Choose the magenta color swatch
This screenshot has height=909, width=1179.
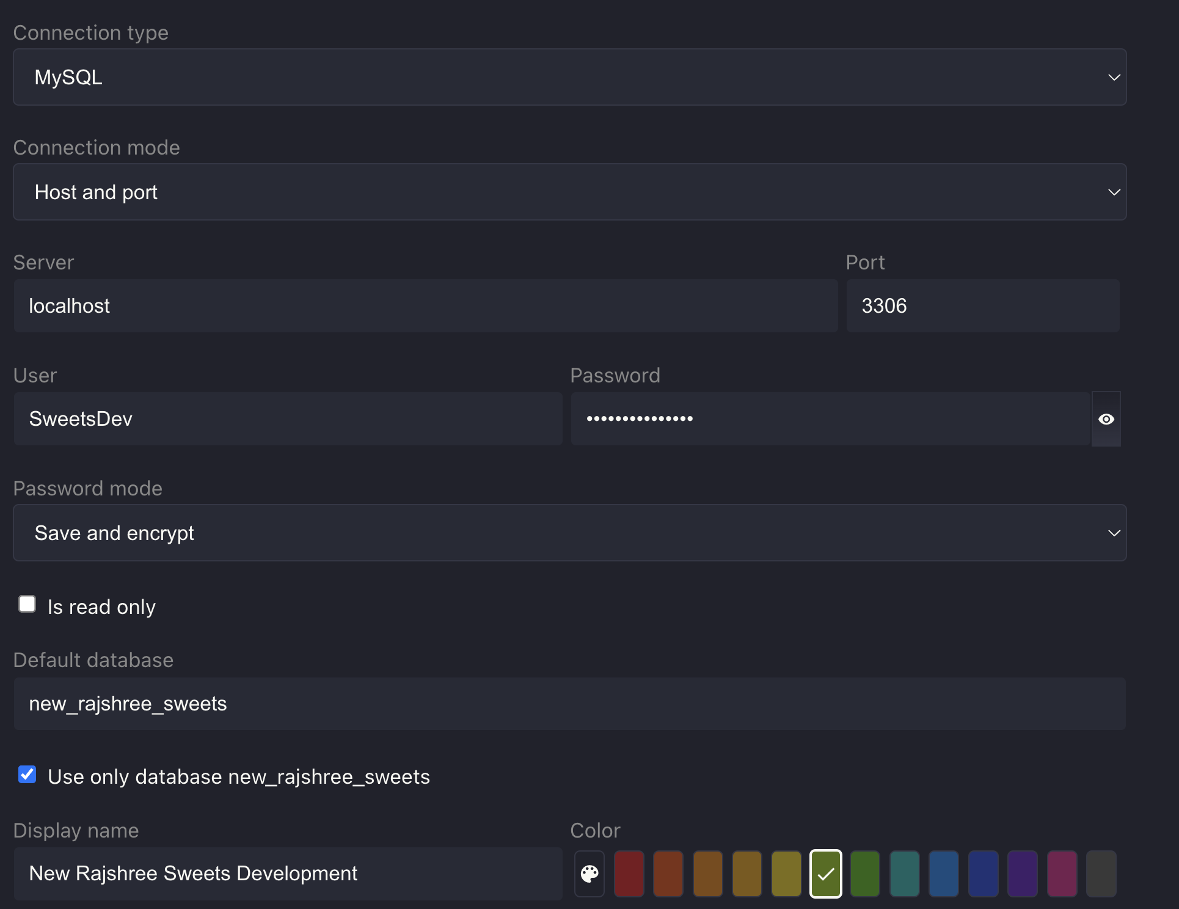(1062, 874)
